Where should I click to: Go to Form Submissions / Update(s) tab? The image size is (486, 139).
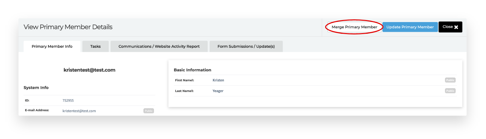(x=246, y=46)
